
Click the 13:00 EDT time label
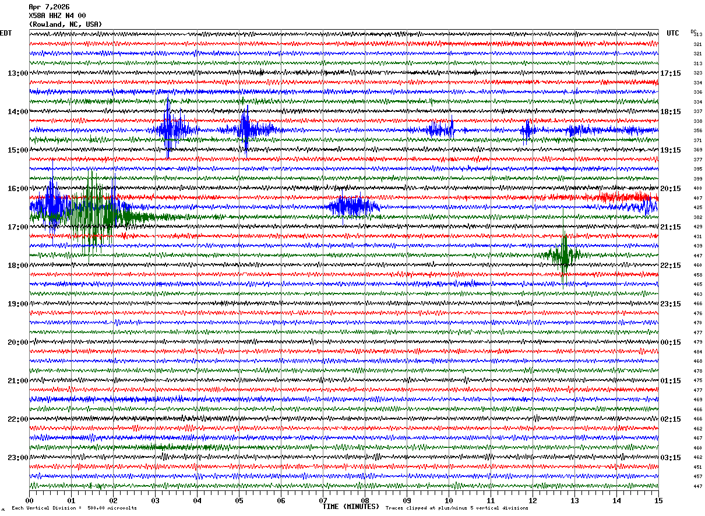click(17, 73)
